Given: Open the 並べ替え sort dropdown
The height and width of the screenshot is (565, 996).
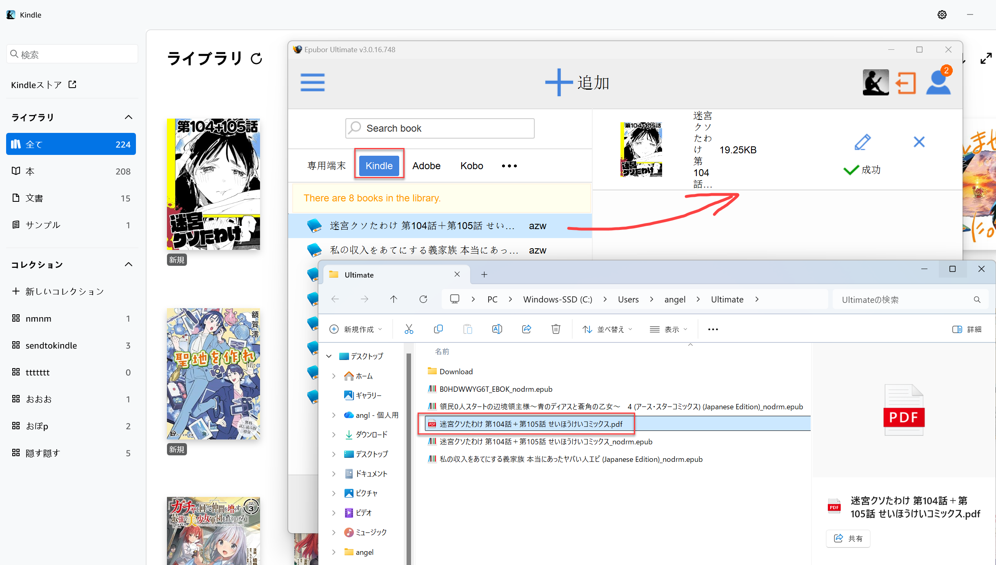Looking at the screenshot, I should coord(607,329).
